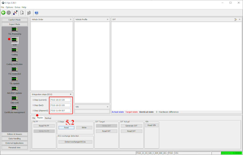Open the Extras menu
Image resolution: width=243 pixels, height=155 pixels.
(17, 7)
